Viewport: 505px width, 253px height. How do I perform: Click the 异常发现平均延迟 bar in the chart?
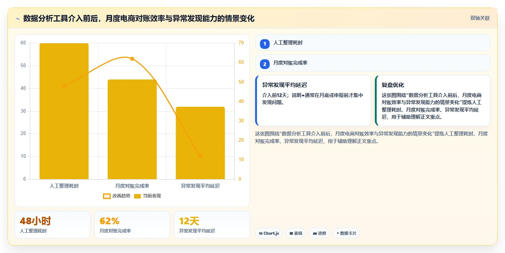tap(200, 143)
